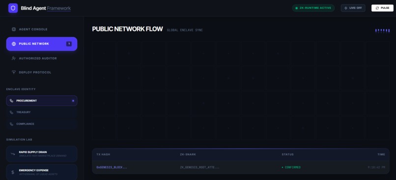This screenshot has width=396, height=180.
Task: Open the Agent Console section
Action: pyautogui.click(x=42, y=29)
